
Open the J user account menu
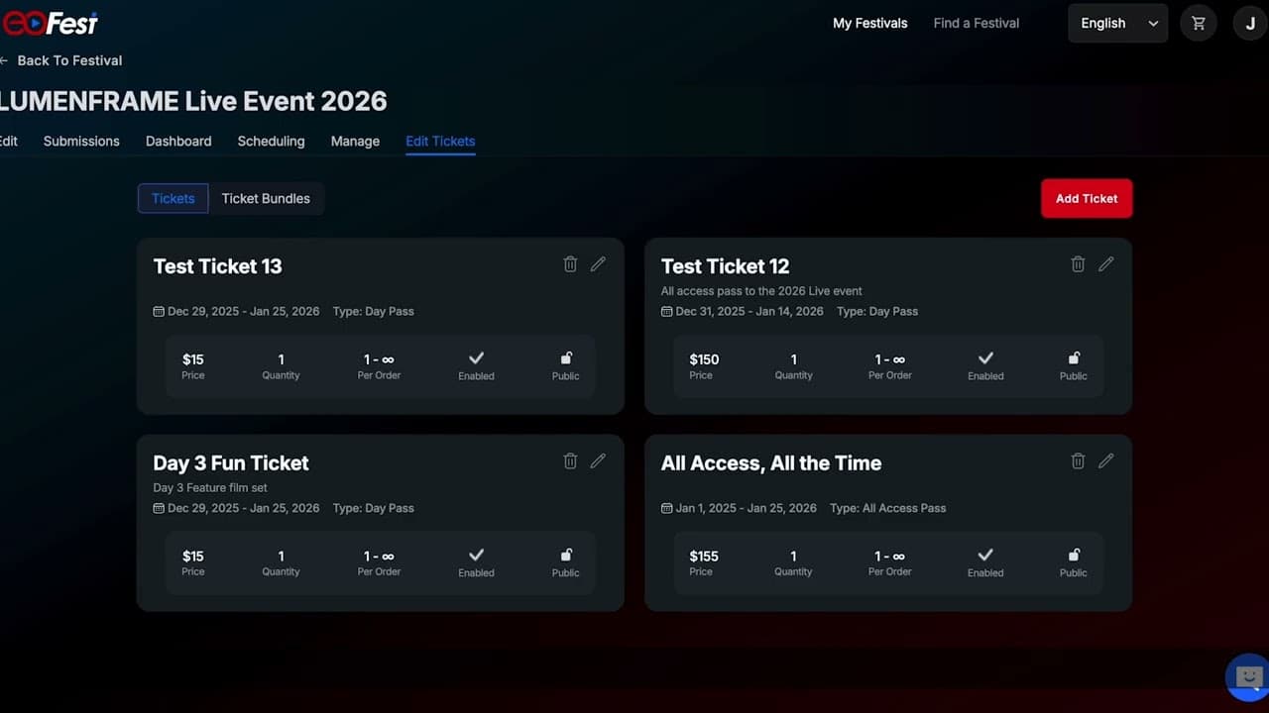click(x=1250, y=23)
